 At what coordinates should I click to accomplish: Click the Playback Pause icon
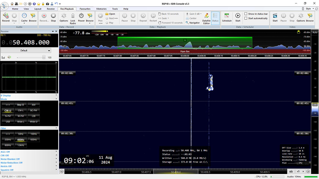click(124, 17)
